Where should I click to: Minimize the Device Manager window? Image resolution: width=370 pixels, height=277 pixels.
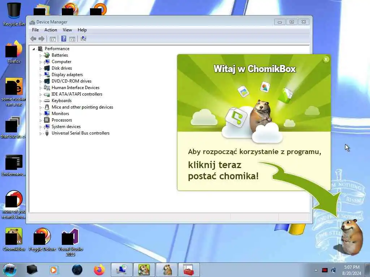(x=280, y=22)
